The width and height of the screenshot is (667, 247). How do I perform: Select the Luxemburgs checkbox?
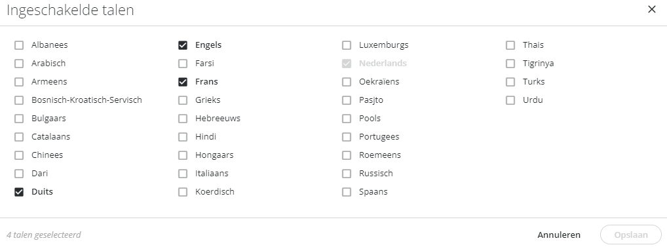[x=347, y=45]
